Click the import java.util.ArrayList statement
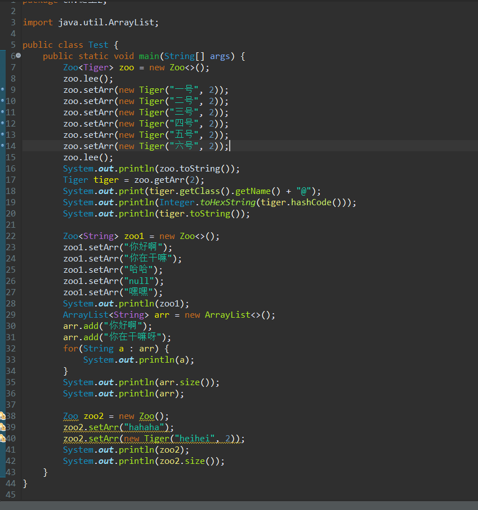The height and width of the screenshot is (510, 478). click(x=91, y=22)
